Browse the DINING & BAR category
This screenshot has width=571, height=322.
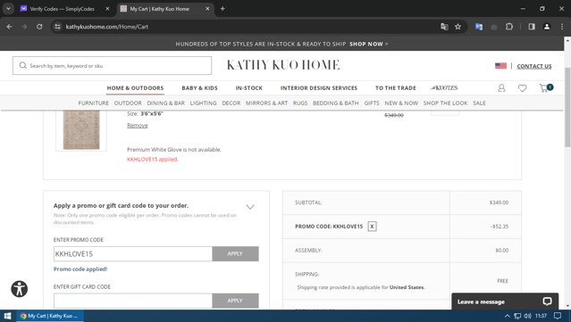point(165,103)
